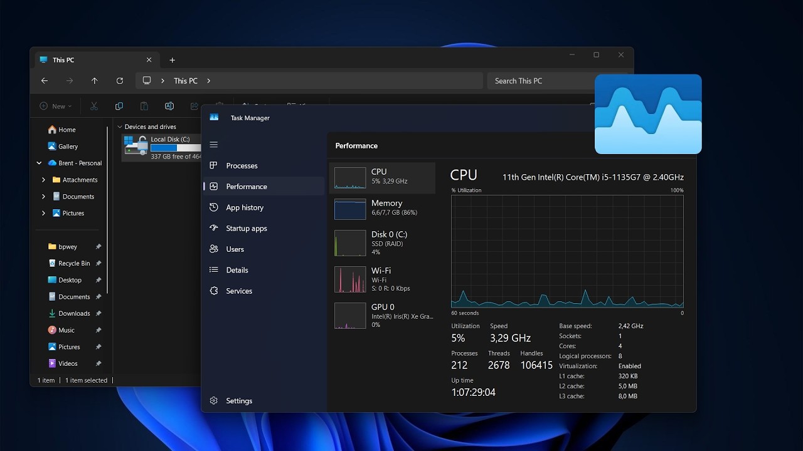Image resolution: width=803 pixels, height=451 pixels.
Task: Expand the OneDrive Documents folder chevron
Action: coord(43,197)
